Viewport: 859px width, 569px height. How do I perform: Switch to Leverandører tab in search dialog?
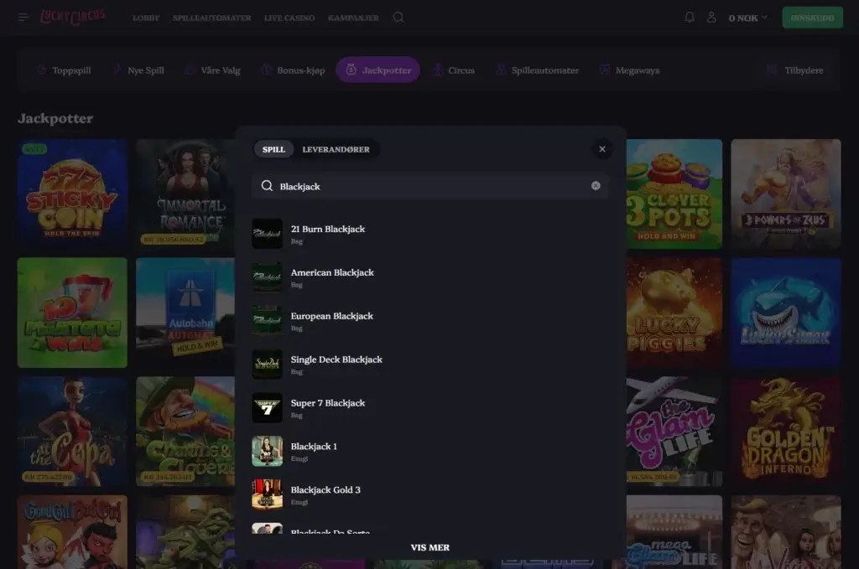[336, 149]
